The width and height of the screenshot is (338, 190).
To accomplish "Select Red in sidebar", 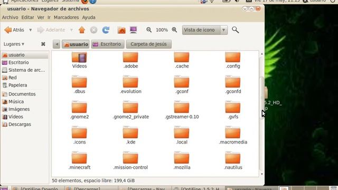I will [25, 78].
